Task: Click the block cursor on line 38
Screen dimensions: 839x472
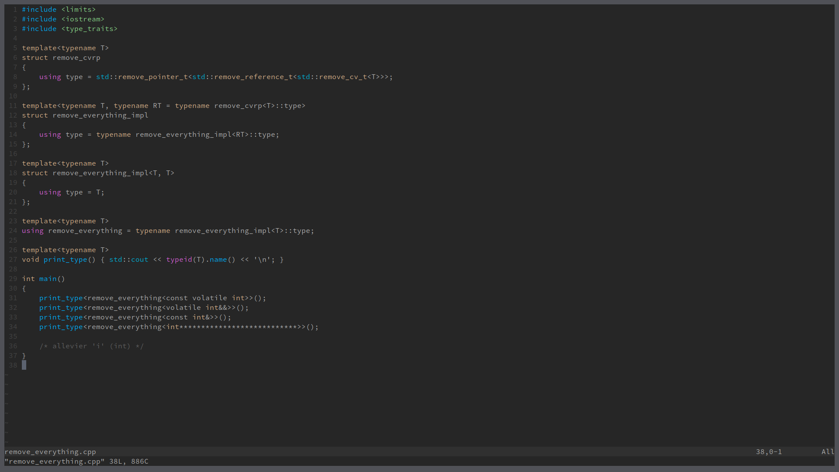Action: pos(24,365)
